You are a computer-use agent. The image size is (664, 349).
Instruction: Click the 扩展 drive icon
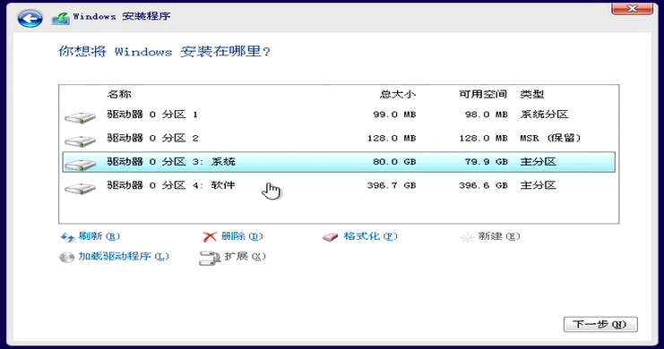point(210,258)
